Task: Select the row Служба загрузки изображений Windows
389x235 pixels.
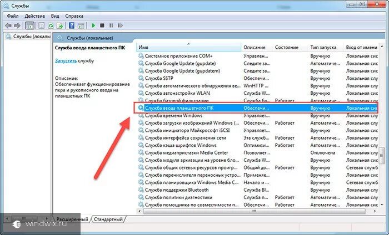Action: coord(257,123)
